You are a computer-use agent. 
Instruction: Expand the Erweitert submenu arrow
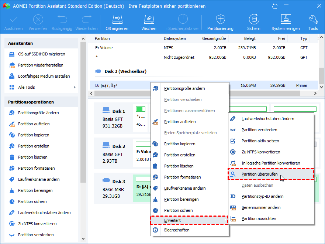point(225,220)
